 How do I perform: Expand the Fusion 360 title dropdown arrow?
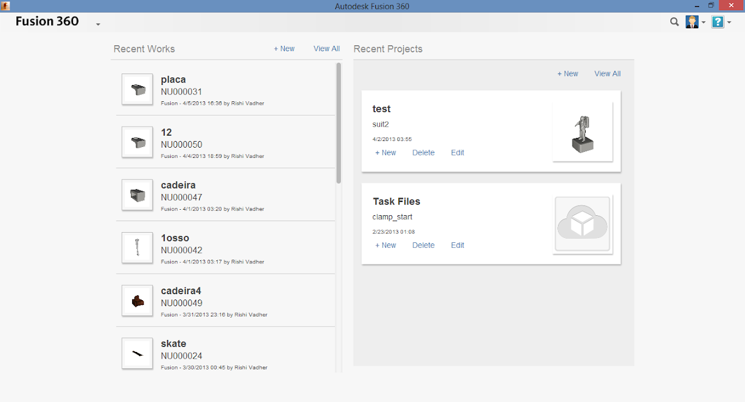[x=98, y=25]
